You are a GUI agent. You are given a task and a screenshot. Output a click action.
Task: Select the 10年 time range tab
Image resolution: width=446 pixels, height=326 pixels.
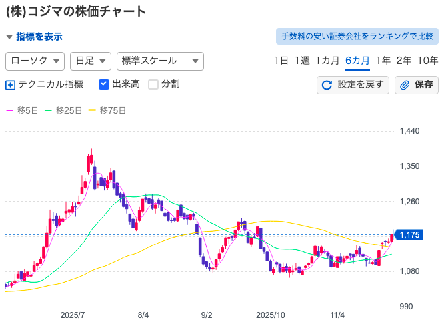pos(427,61)
